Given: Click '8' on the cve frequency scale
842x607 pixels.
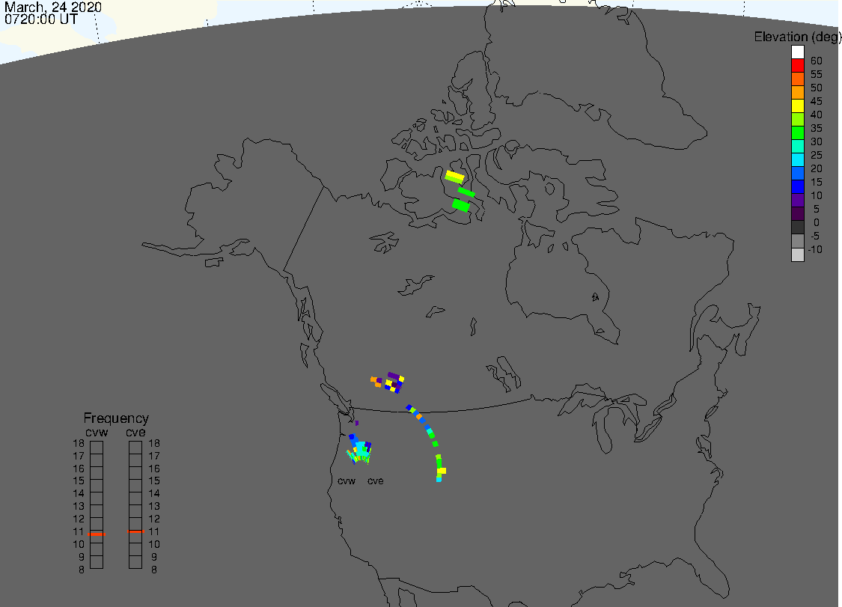Looking at the screenshot, I should (154, 570).
